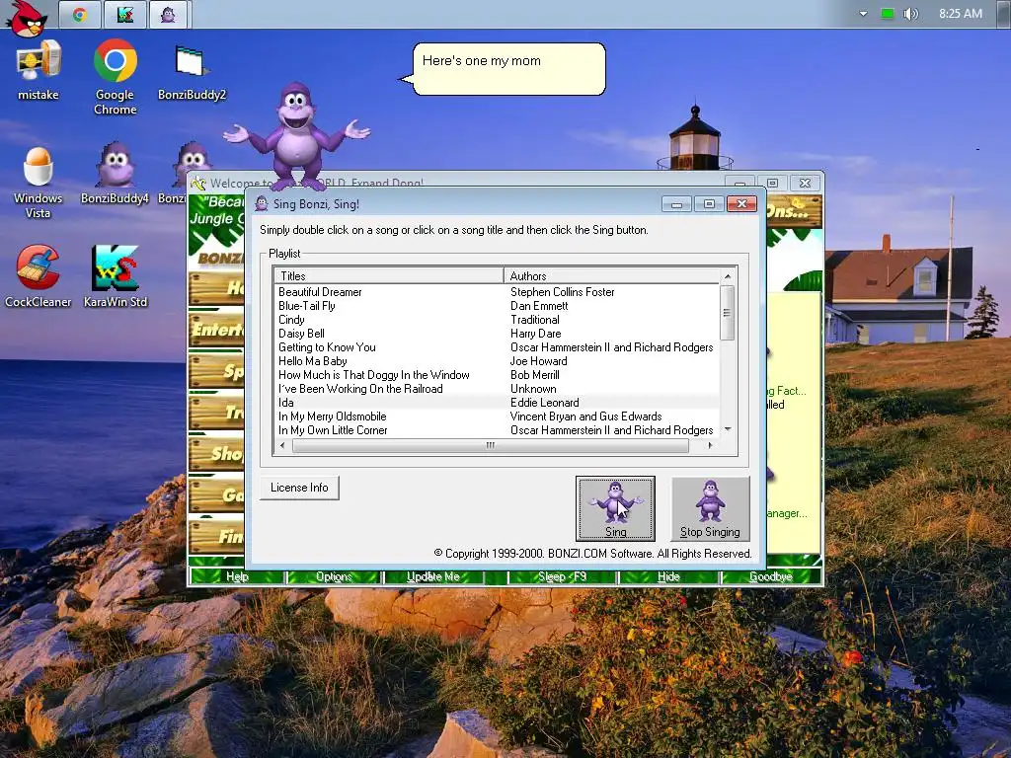Click Help in Bonzi bottom bar

coord(237,576)
